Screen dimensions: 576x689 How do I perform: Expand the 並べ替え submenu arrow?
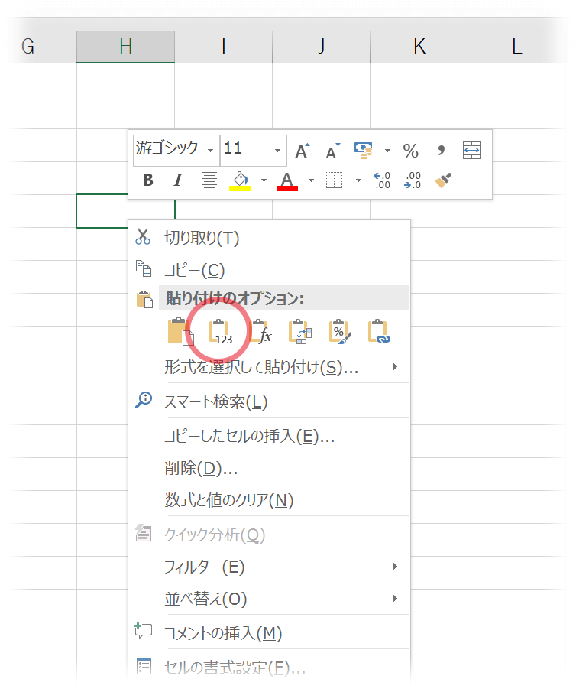point(395,599)
